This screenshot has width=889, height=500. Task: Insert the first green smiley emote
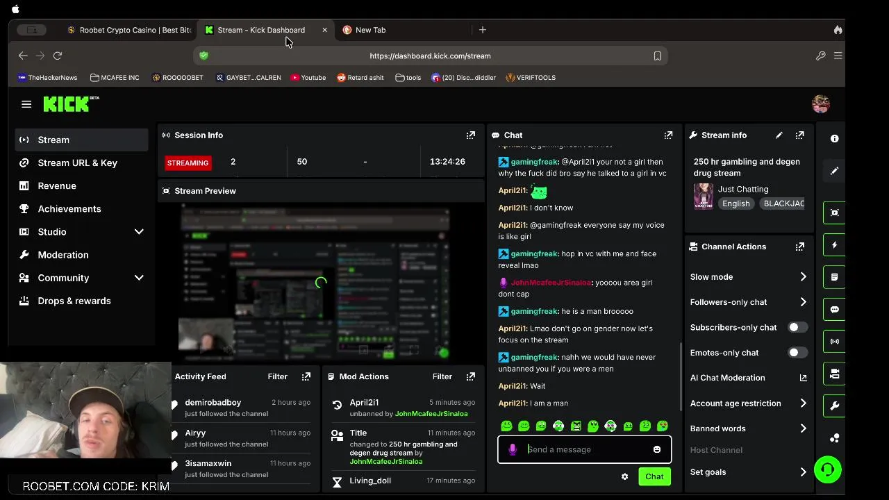pos(506,426)
